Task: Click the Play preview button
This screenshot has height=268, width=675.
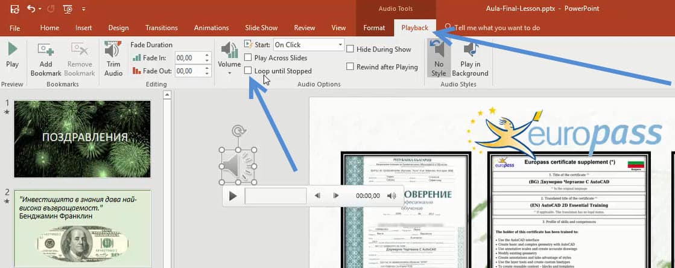Action: coord(13,55)
